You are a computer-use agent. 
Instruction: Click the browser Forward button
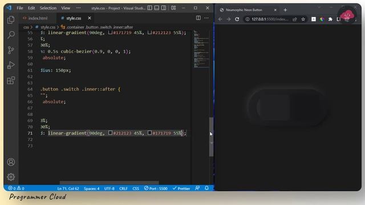pyautogui.click(x=229, y=19)
